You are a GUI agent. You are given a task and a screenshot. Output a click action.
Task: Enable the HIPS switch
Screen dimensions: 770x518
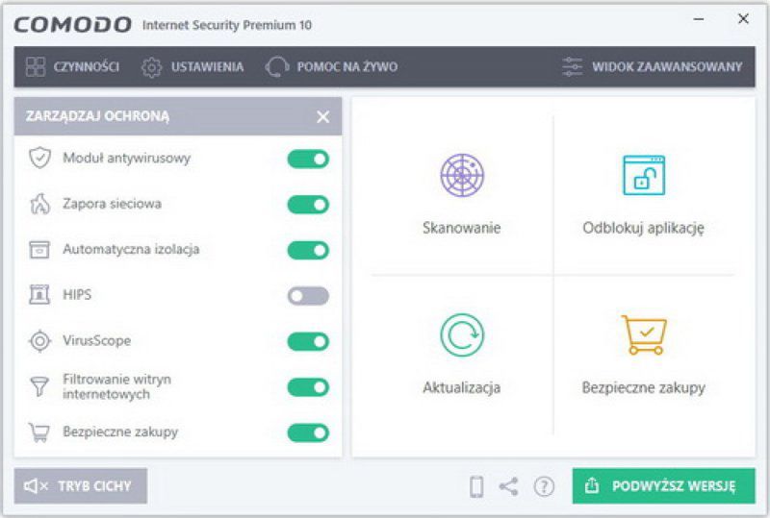308,296
